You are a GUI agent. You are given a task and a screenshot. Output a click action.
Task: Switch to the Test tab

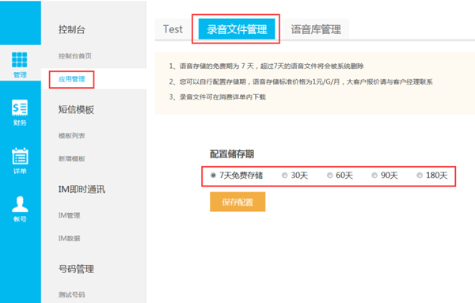(x=173, y=29)
